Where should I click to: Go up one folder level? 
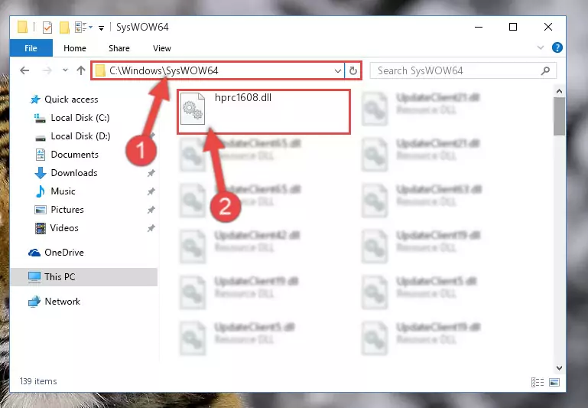click(80, 70)
